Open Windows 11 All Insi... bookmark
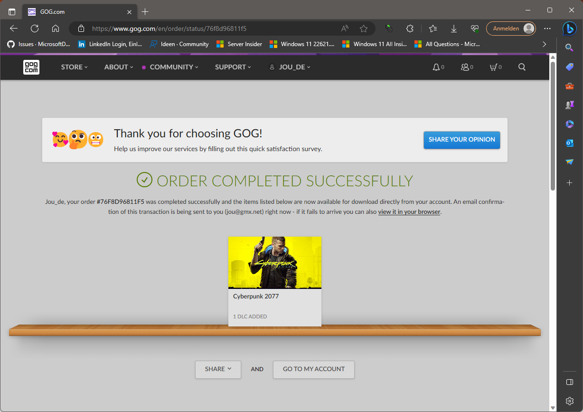 [375, 44]
